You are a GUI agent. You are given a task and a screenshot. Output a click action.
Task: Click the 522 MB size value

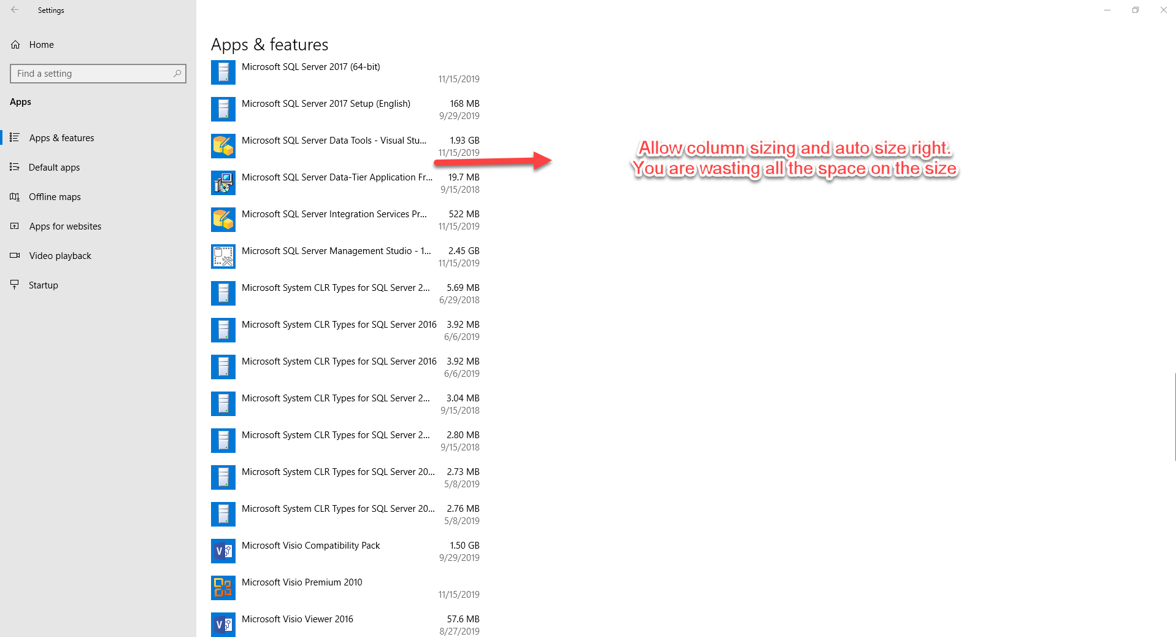coord(464,214)
